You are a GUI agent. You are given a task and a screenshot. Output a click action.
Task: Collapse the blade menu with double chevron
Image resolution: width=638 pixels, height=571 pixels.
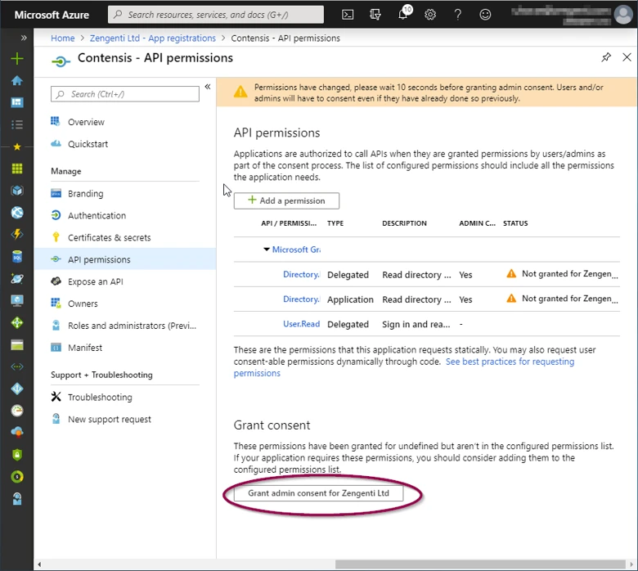click(208, 87)
